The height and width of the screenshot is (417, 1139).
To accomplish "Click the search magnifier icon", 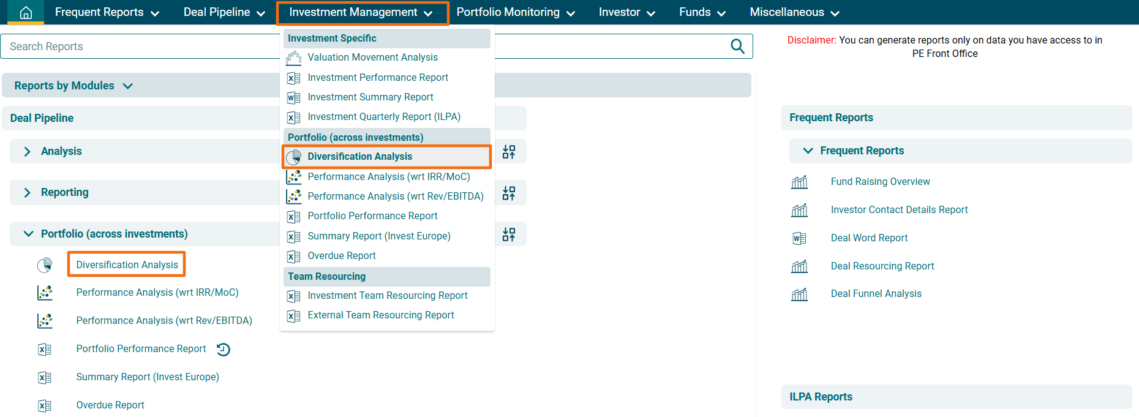I will point(737,47).
